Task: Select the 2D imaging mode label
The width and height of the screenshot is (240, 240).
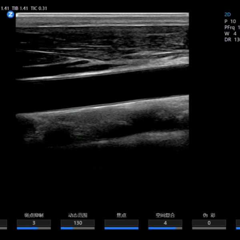Action: 228,14
